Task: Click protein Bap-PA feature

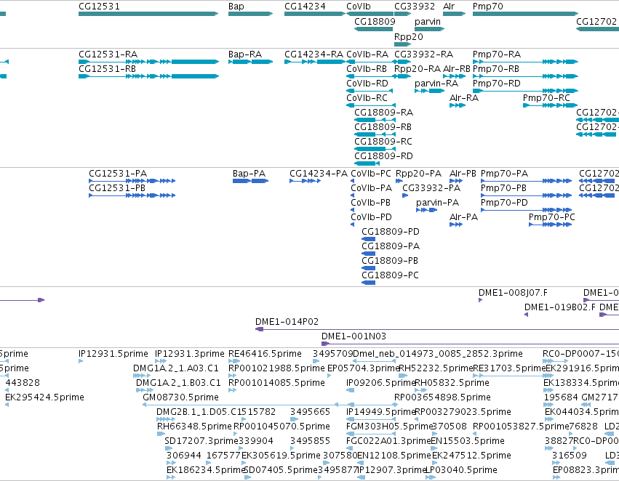Action: pos(251,181)
